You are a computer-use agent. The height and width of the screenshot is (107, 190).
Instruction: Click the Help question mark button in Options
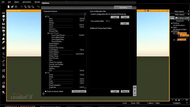pos(135,95)
